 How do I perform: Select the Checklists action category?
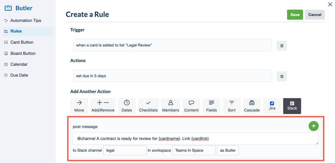tap(148, 106)
